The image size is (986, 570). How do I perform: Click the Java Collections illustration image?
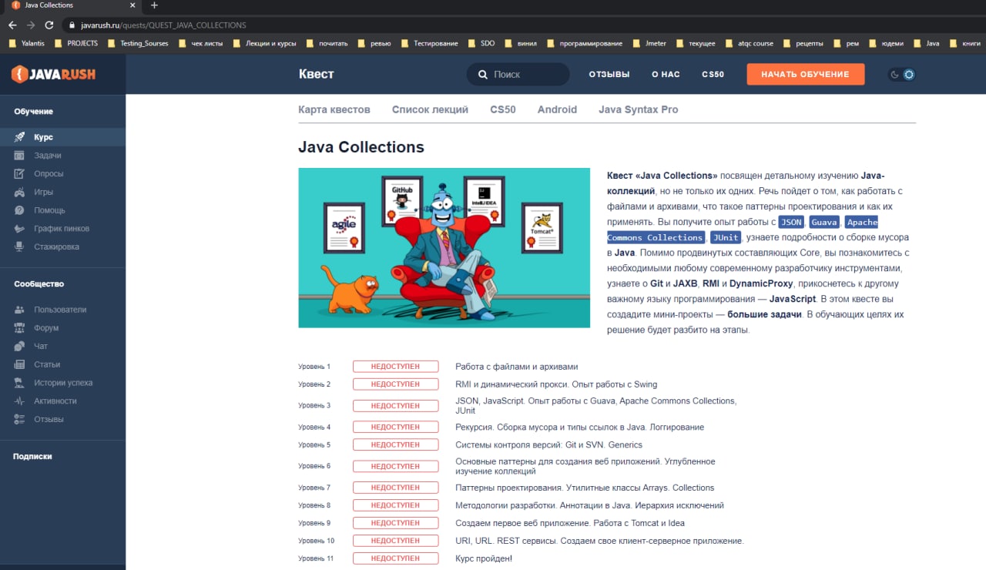click(x=444, y=248)
